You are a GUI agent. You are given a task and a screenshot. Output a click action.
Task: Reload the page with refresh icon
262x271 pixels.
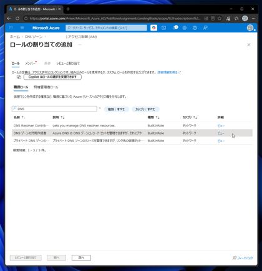click(x=17, y=19)
